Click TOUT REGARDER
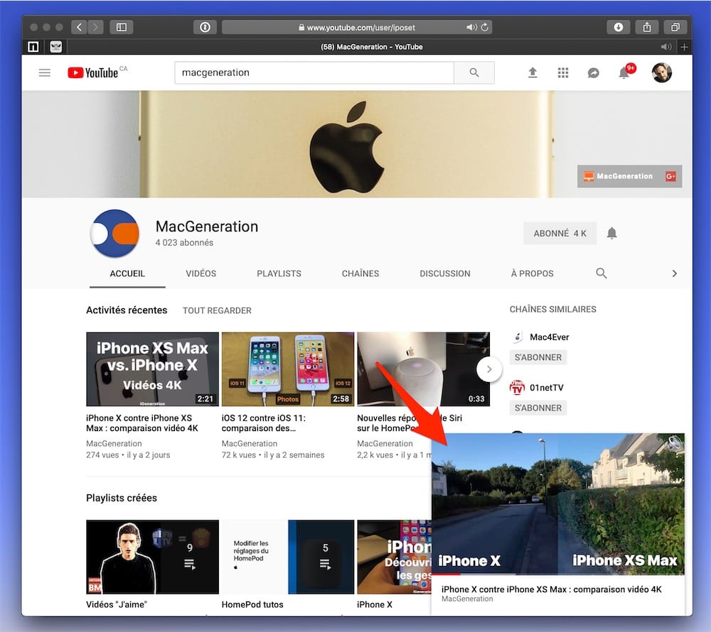The height and width of the screenshot is (632, 711). (217, 310)
